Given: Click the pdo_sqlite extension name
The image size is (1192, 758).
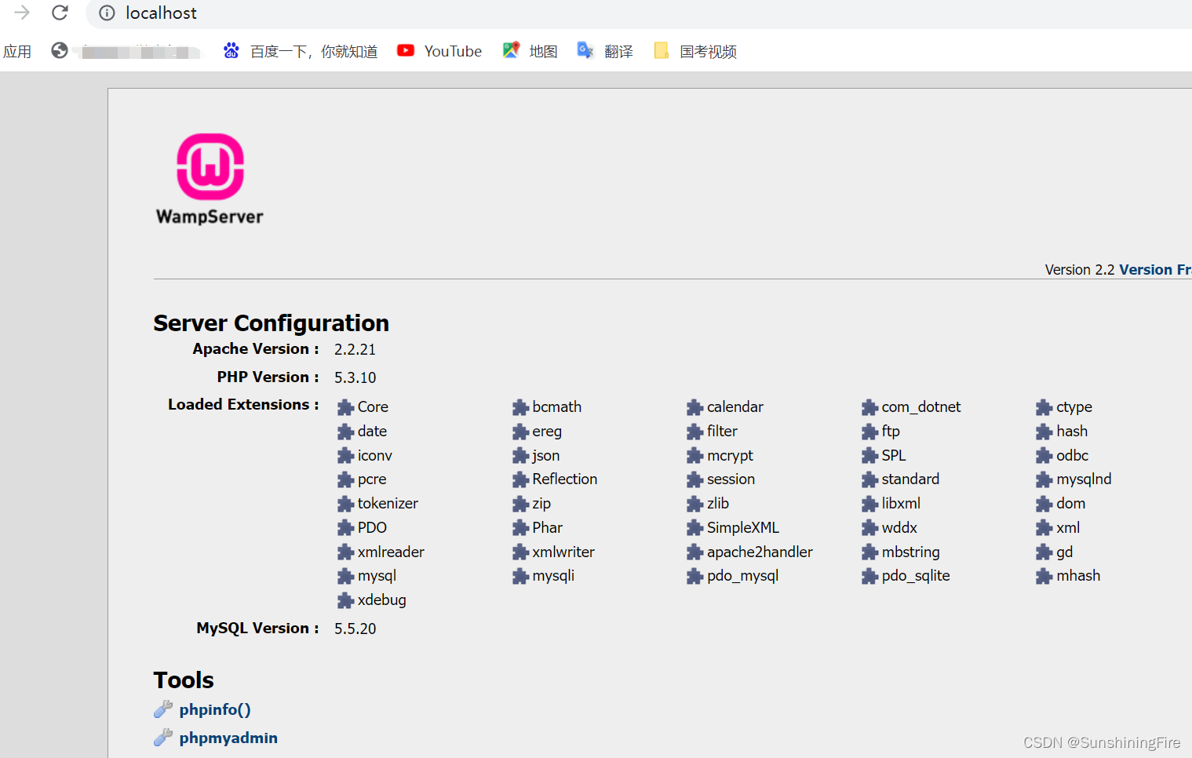Looking at the screenshot, I should pyautogui.click(x=916, y=576).
